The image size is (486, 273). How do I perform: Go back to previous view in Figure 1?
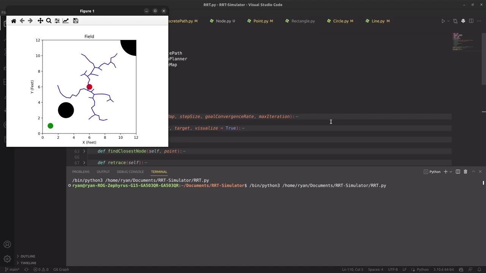tap(22, 21)
